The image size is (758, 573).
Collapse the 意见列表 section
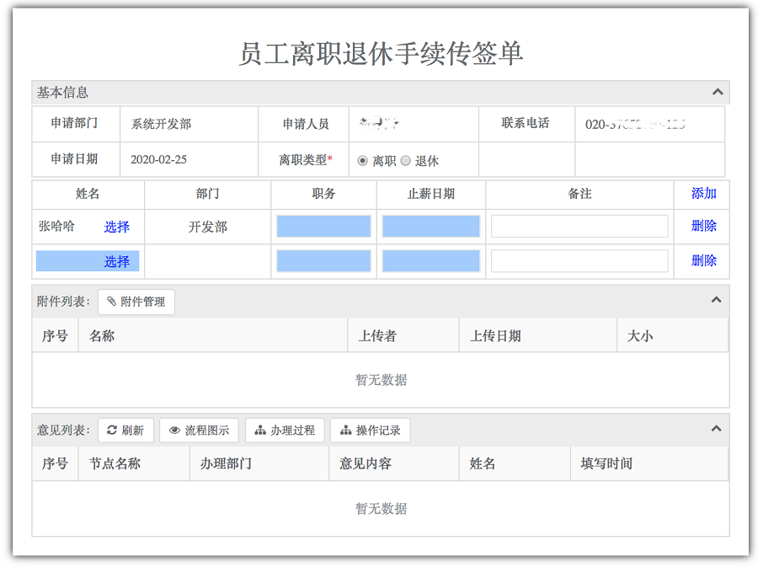pos(717,429)
